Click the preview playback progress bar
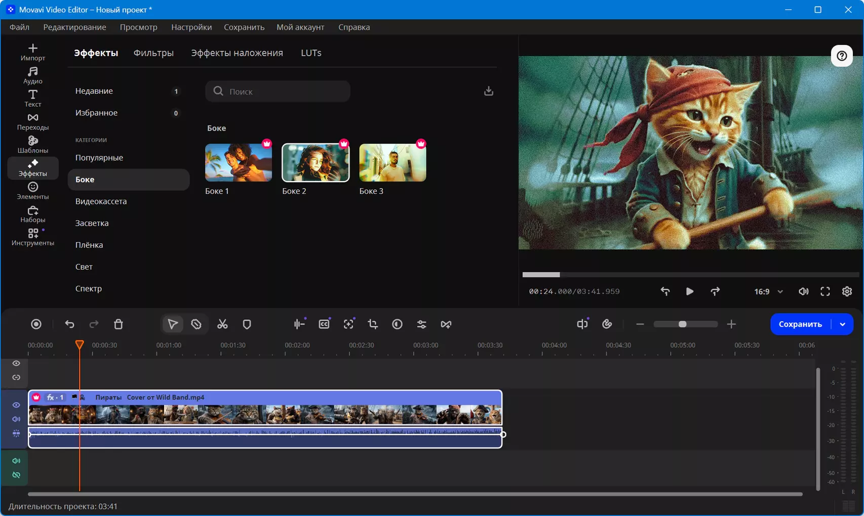Viewport: 864px width, 516px height. (691, 275)
